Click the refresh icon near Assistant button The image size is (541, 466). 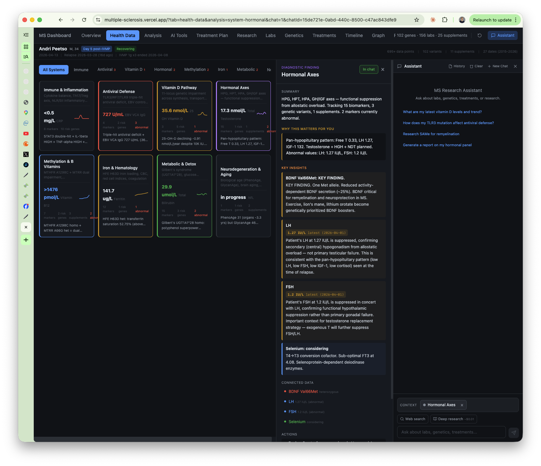pos(479,35)
